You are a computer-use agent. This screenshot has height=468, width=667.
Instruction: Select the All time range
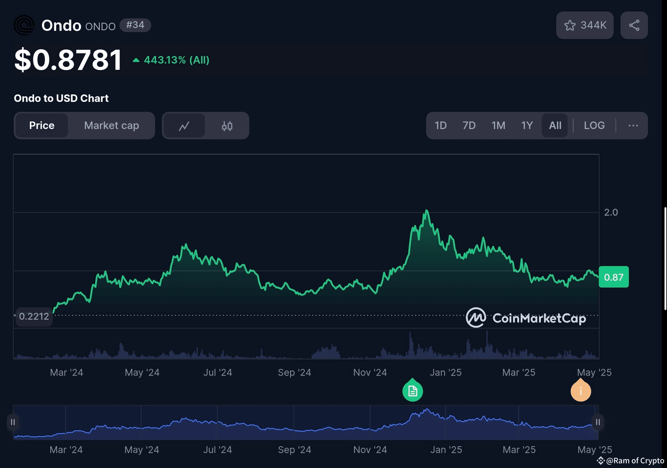[555, 126]
